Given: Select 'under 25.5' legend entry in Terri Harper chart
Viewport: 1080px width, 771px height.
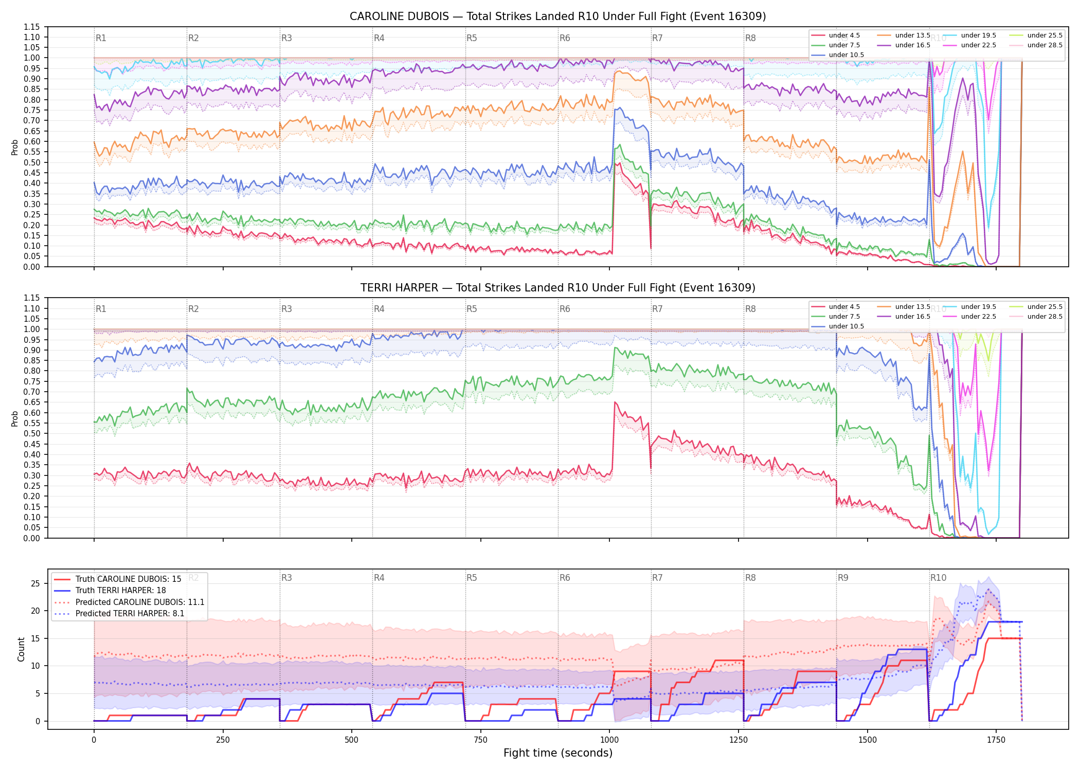Looking at the screenshot, I should 1036,307.
